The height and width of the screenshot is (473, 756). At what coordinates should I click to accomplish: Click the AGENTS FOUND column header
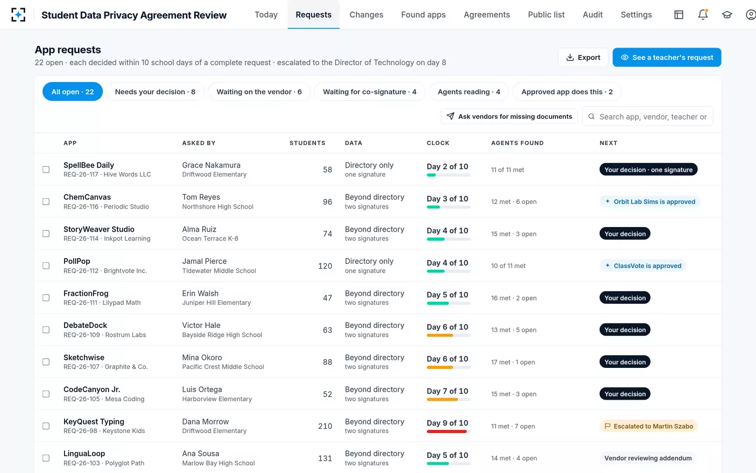tap(517, 143)
